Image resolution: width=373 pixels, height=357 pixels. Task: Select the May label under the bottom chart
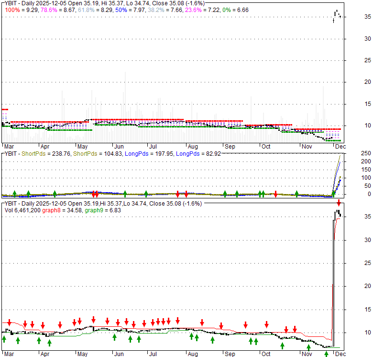(83, 354)
